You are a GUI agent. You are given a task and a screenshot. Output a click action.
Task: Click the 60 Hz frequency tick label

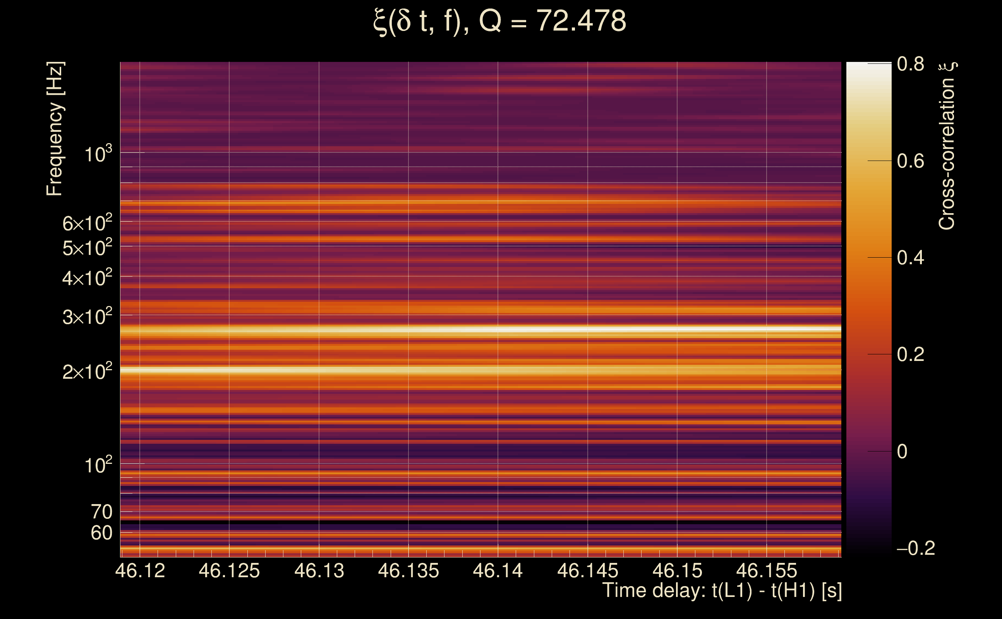101,533
